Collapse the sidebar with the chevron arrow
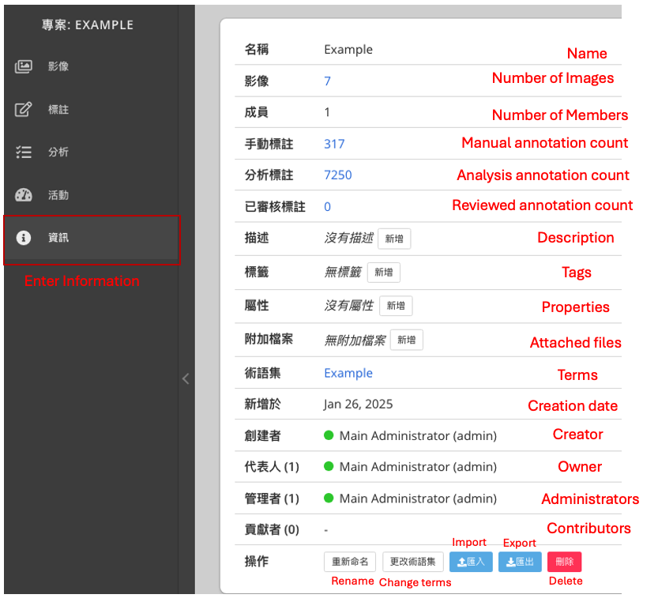 click(186, 378)
